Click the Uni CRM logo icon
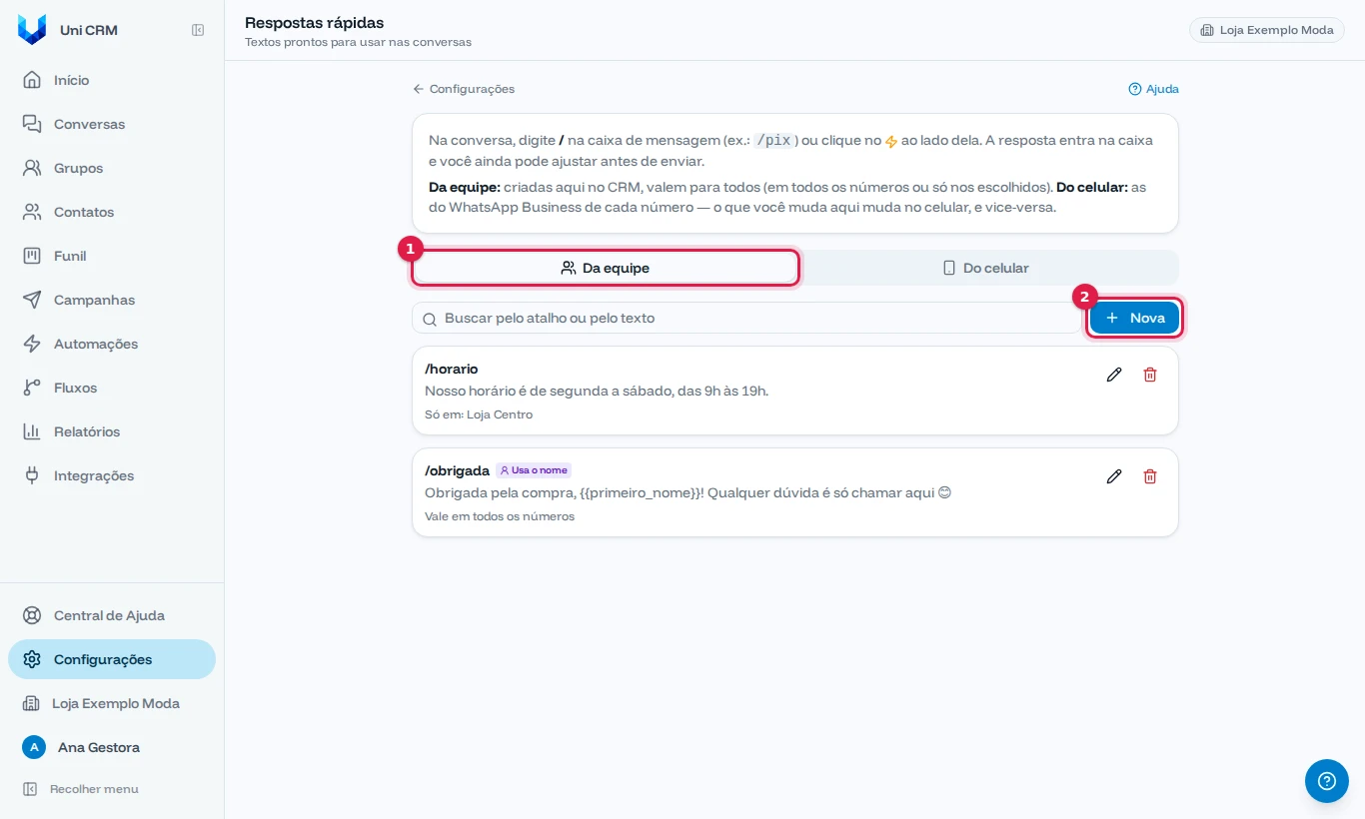This screenshot has width=1365, height=819. [x=32, y=30]
